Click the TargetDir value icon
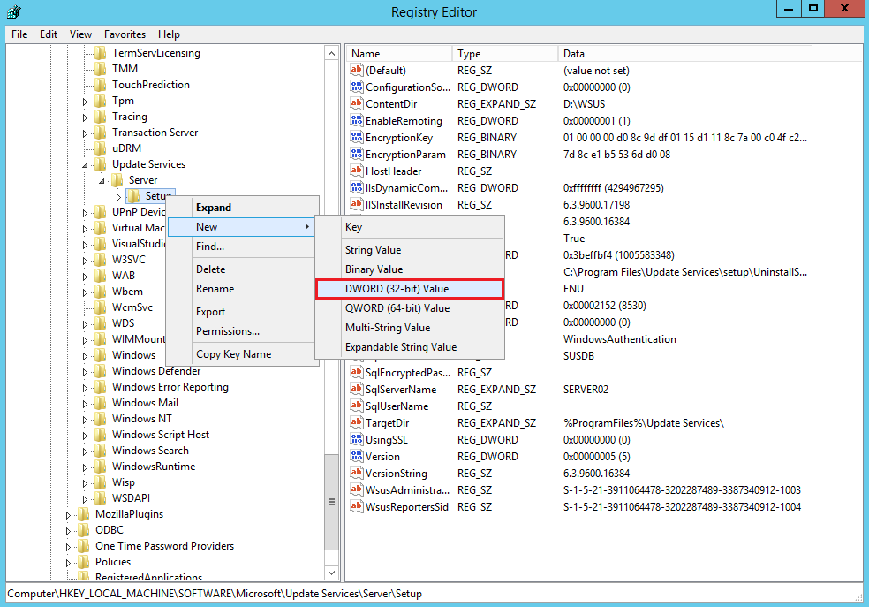Image resolution: width=869 pixels, height=607 pixels. (357, 422)
